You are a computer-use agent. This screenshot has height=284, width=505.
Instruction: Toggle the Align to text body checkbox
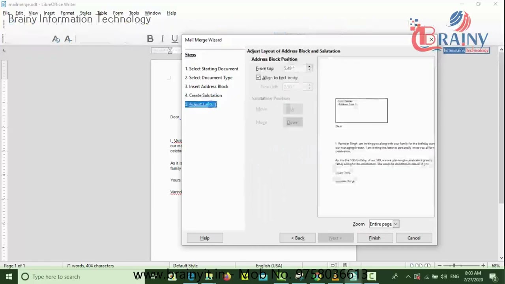[x=258, y=77]
